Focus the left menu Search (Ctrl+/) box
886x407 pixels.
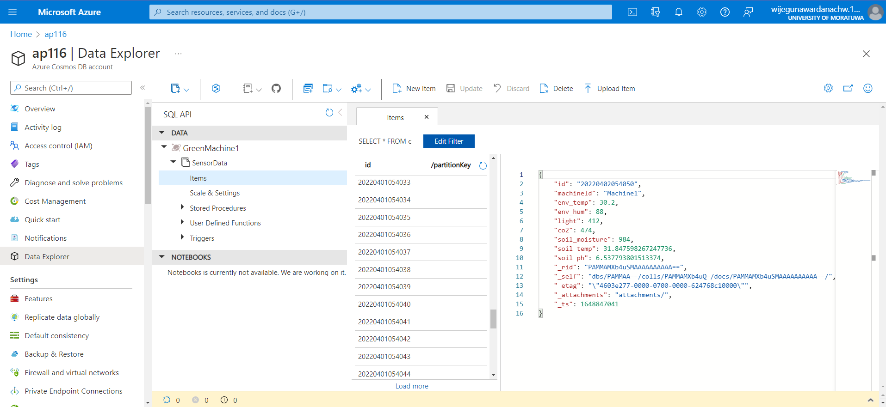[71, 88]
